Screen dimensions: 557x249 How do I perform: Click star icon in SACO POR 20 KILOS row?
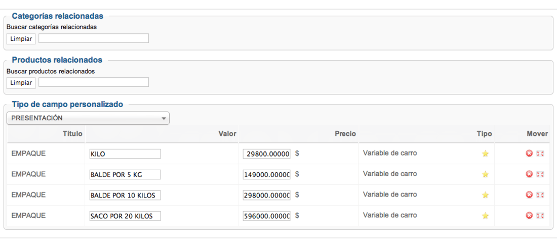pyautogui.click(x=485, y=215)
